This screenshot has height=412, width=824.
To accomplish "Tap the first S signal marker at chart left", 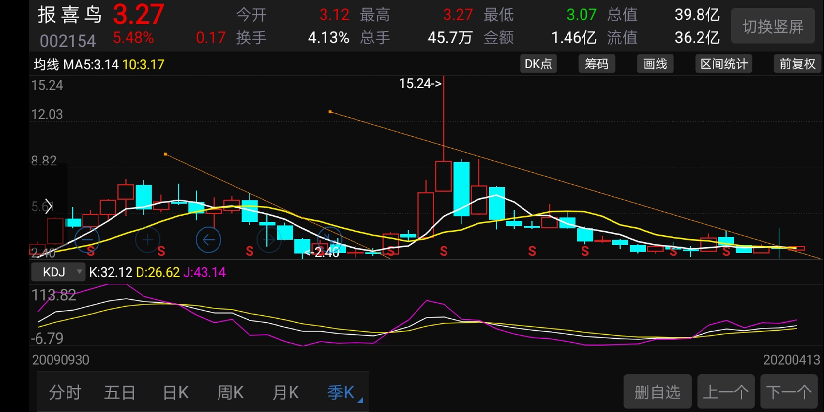I will pyautogui.click(x=90, y=251).
